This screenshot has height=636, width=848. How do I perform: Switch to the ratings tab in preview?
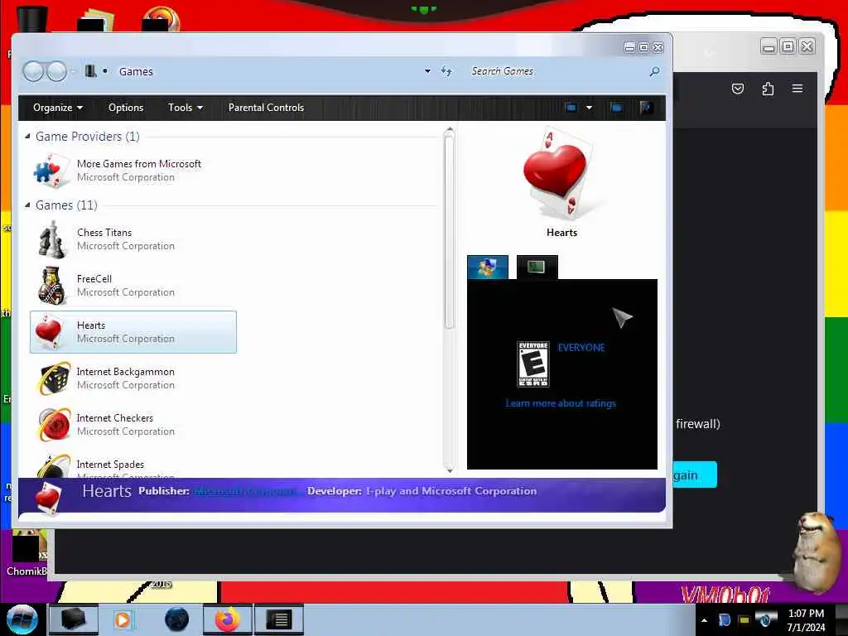[487, 267]
